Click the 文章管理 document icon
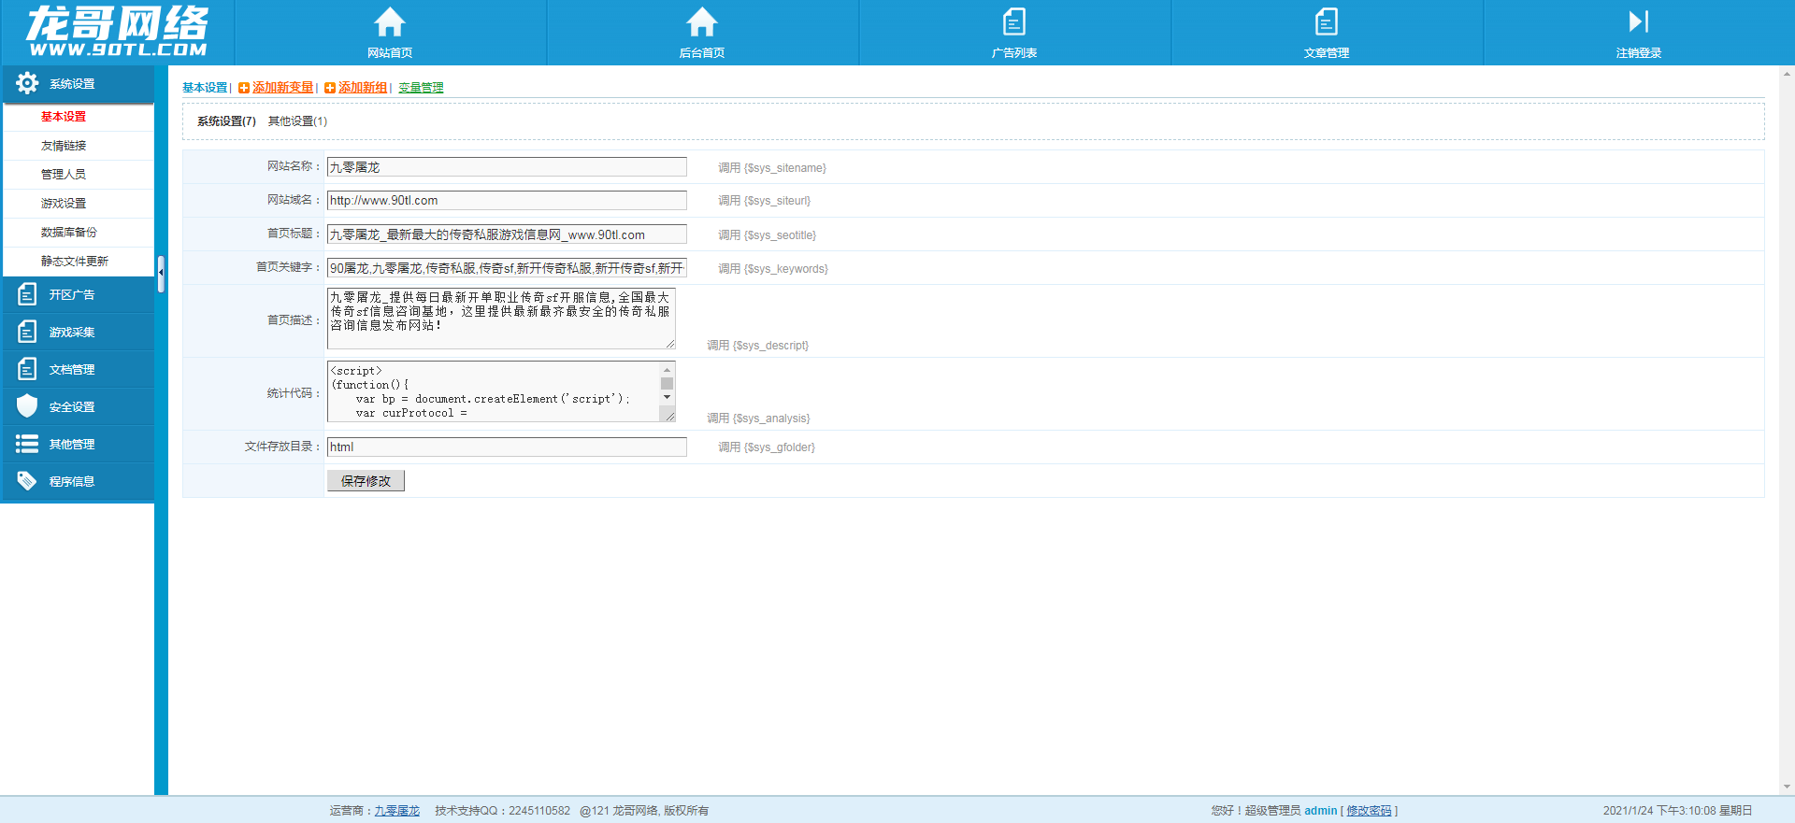The width and height of the screenshot is (1795, 823). 1327,21
